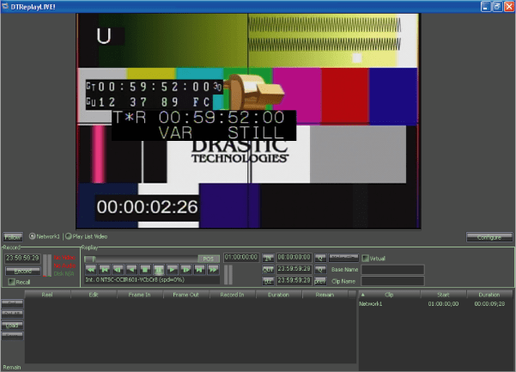Step one frame forward

pos(186,270)
